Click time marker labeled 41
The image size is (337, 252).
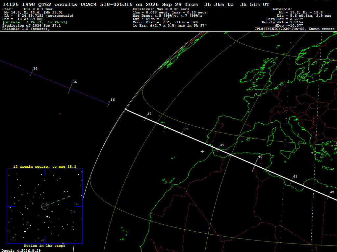click(295, 177)
